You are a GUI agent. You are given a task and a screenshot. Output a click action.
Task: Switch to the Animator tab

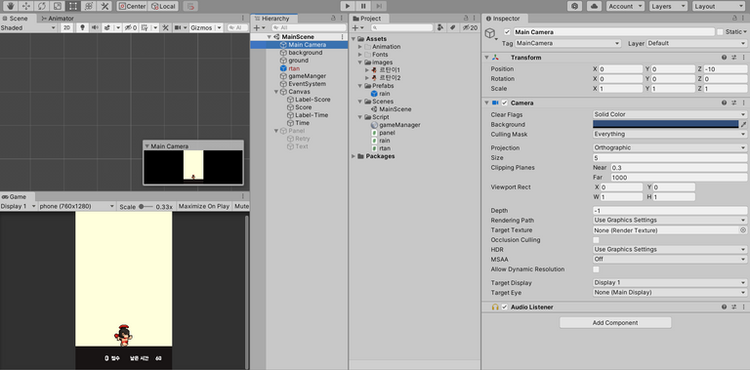[x=58, y=19]
